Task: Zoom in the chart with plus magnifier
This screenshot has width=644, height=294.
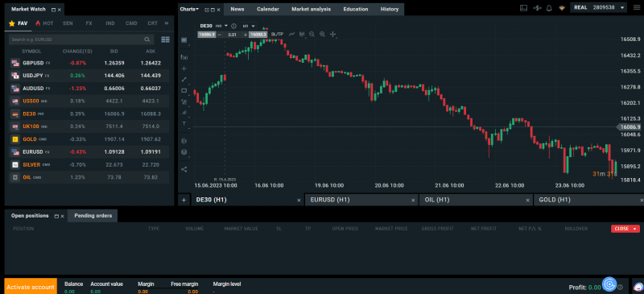Action: coord(322,35)
